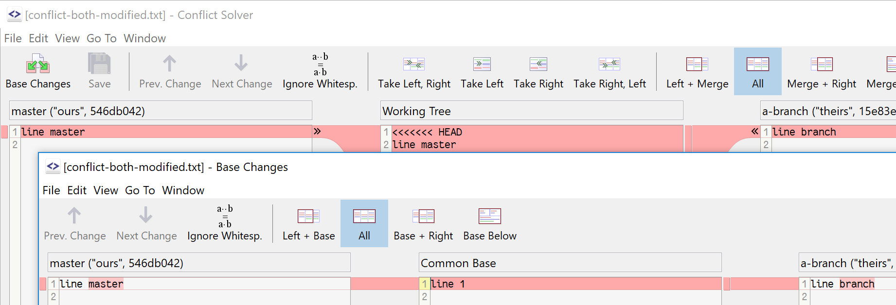Open the Go To menu in Base Changes
The width and height of the screenshot is (896, 305).
140,190
